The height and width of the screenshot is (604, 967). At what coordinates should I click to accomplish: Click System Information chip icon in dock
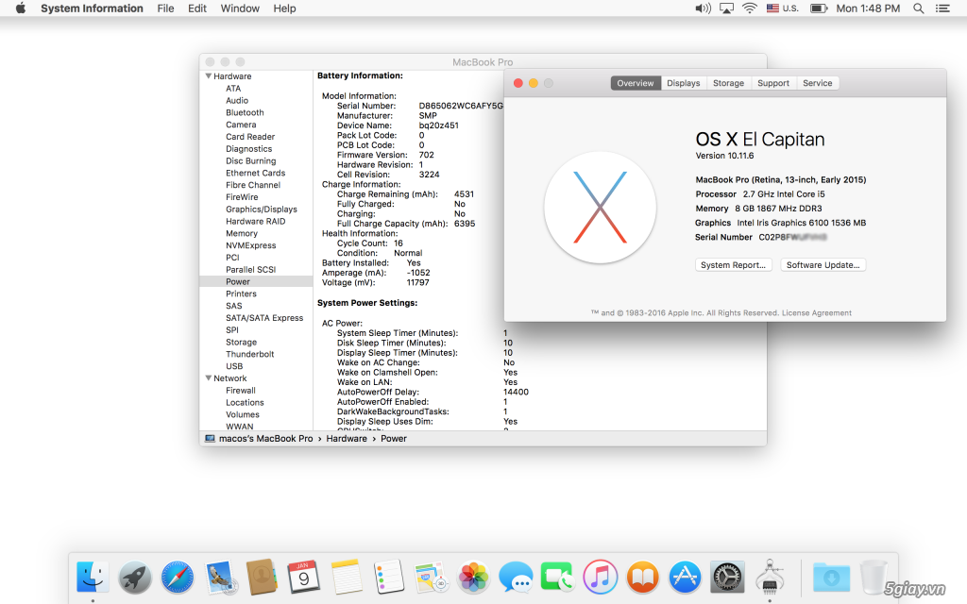click(x=769, y=577)
